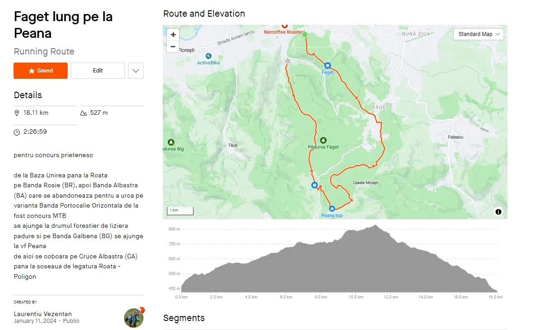Click the Segments section heading

[x=184, y=318]
